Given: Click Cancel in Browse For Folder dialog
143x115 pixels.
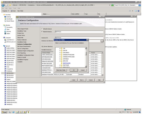Looking at the screenshot, I should [x=82, y=70].
